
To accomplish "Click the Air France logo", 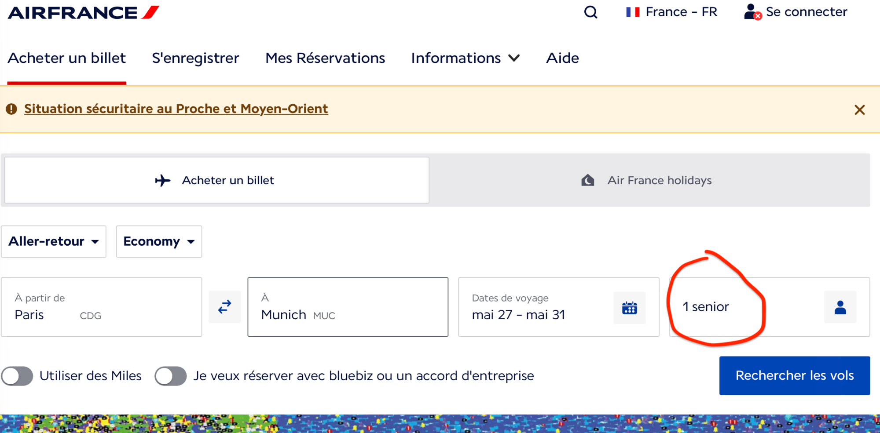I will (84, 12).
